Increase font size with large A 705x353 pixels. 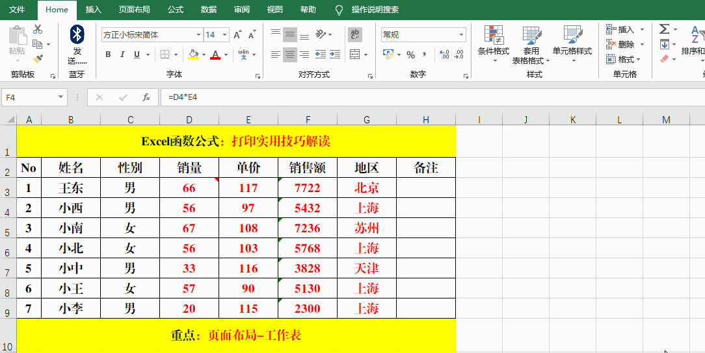coord(238,34)
